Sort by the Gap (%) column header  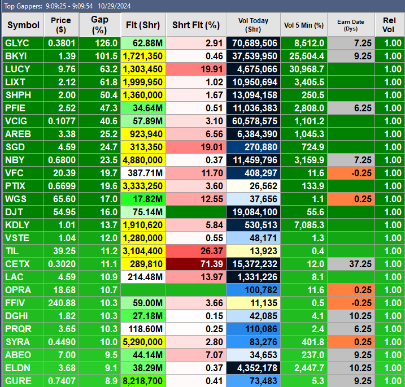point(100,25)
